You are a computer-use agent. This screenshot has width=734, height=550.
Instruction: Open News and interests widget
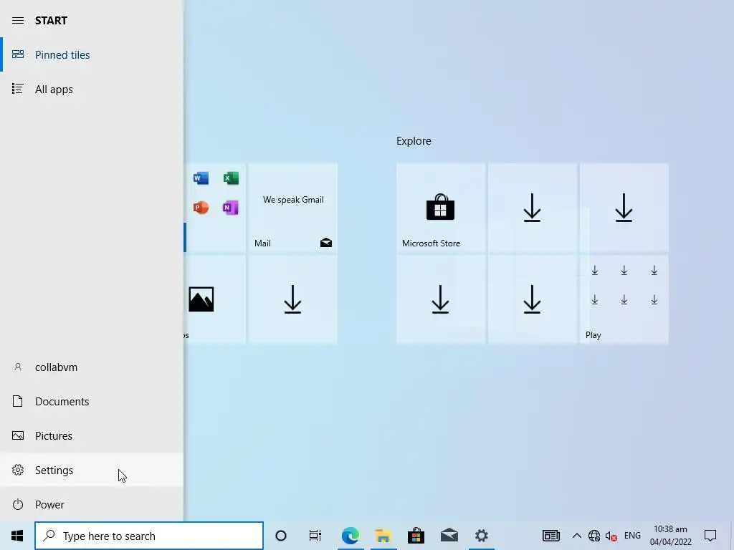tap(551, 536)
